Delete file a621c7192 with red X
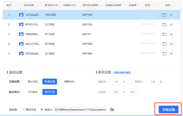The height and width of the screenshot is (116, 183). 171,44
